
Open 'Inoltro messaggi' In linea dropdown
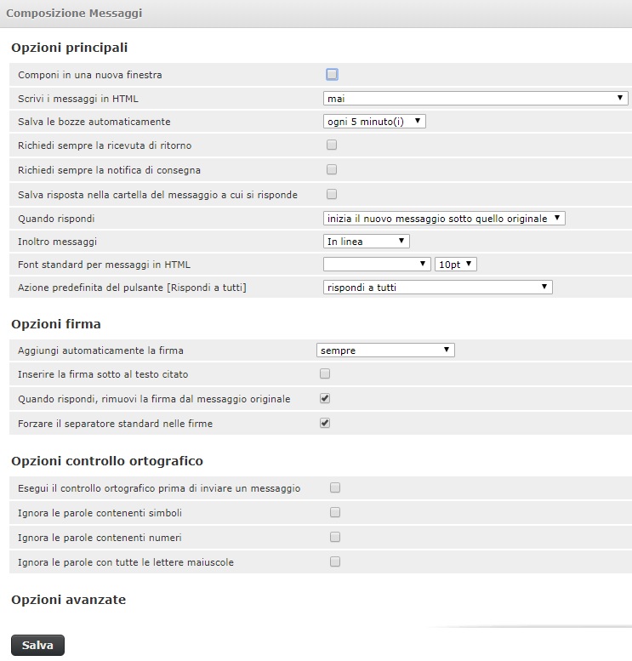point(367,242)
